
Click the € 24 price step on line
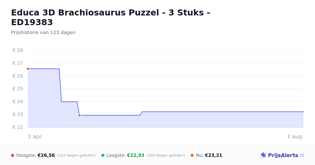click(69, 102)
